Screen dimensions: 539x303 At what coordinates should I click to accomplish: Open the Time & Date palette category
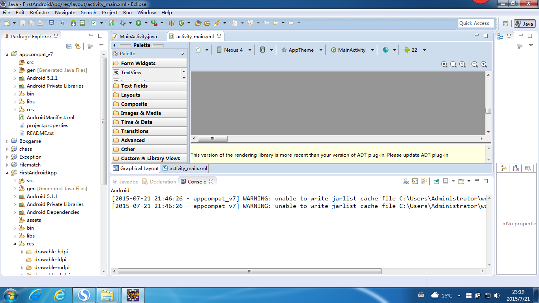pos(149,122)
